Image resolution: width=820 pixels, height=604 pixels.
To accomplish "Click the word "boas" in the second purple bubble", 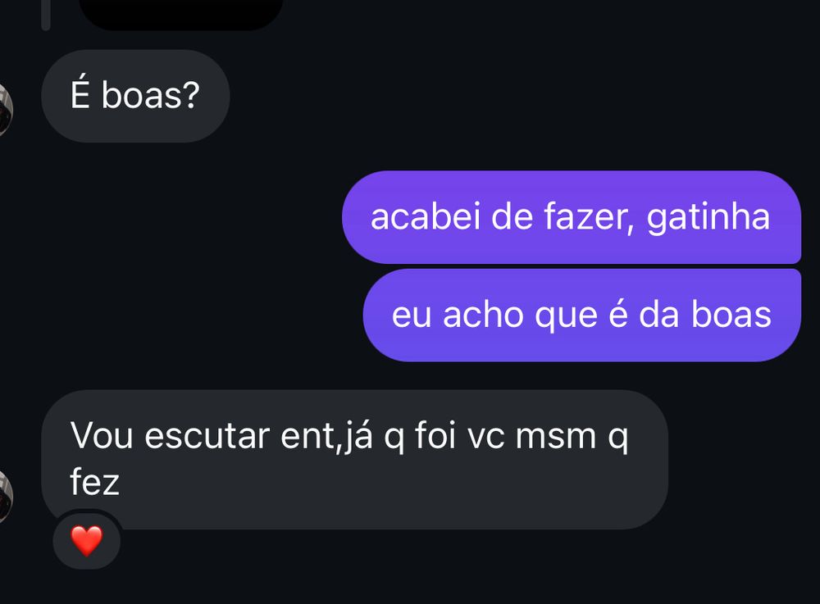I will point(731,315).
